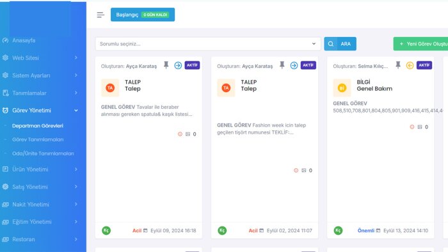
Task: Click the Eğitim Yönetimi sidebar icon
Action: coord(5,222)
